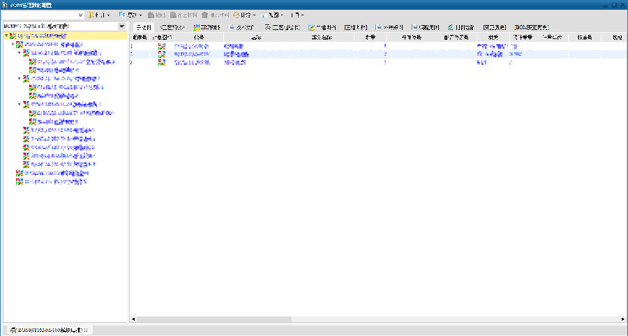Click the first toolbar button with the yellow icon
628x336 pixels.
(x=99, y=15)
